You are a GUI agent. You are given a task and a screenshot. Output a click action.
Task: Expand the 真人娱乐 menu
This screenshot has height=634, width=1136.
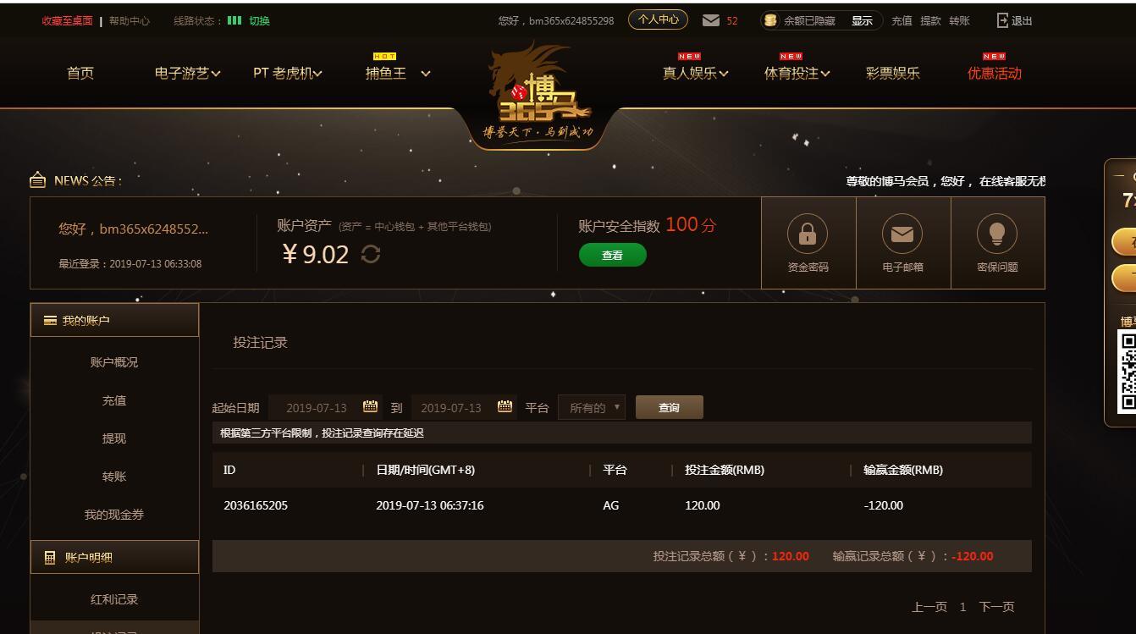[695, 73]
